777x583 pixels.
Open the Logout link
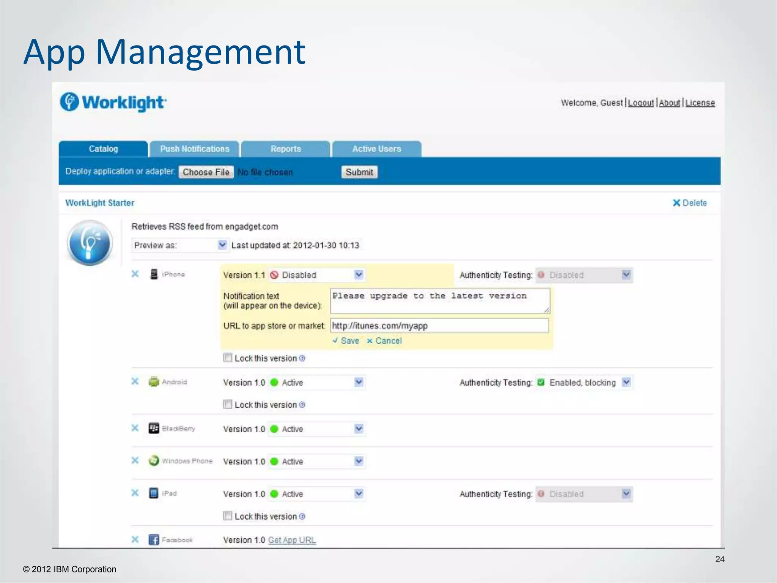(x=641, y=103)
